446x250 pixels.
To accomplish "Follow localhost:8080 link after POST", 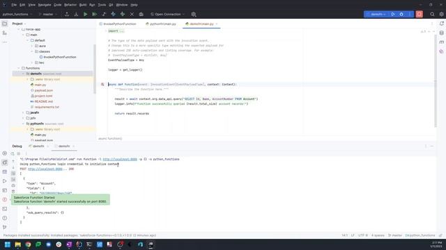I will pos(45,169).
